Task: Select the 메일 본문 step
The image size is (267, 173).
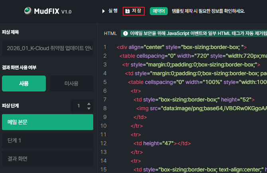Action: (x=47, y=122)
